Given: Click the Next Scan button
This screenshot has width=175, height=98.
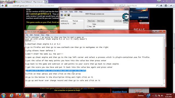Looking at the screenshot, I should [101, 21].
